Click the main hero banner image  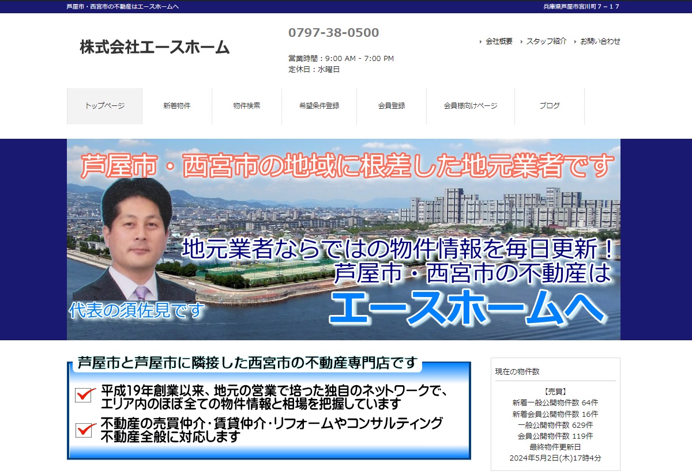(344, 240)
